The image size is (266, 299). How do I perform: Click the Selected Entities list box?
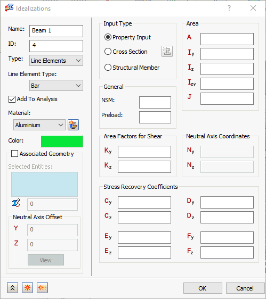45,184
